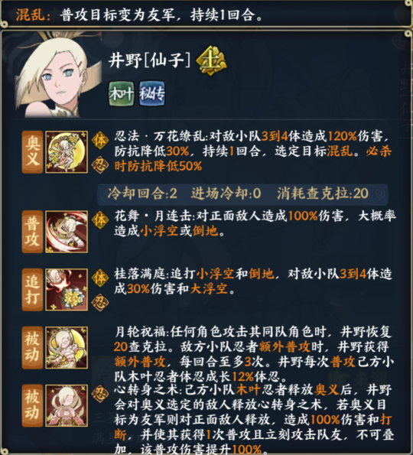The width and height of the screenshot is (413, 455).
Task: Click the 混乱 tooltip description bar
Action: [206, 14]
